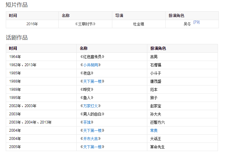245x155 pixels.
Task: Click the role 巡警方六 cell
Action: pyautogui.click(x=157, y=122)
